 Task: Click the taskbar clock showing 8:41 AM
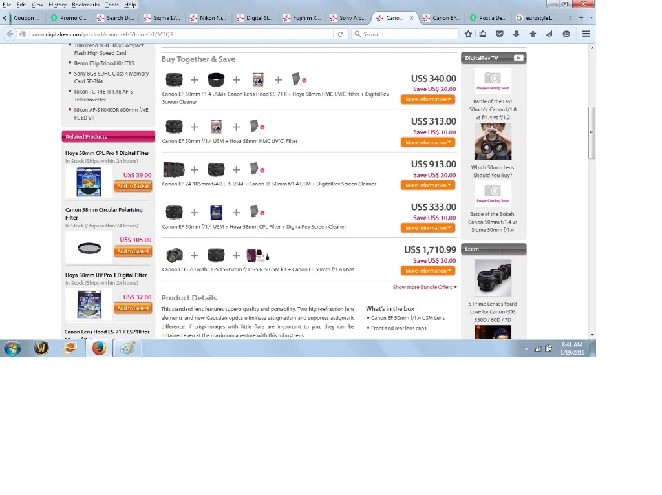(x=572, y=348)
